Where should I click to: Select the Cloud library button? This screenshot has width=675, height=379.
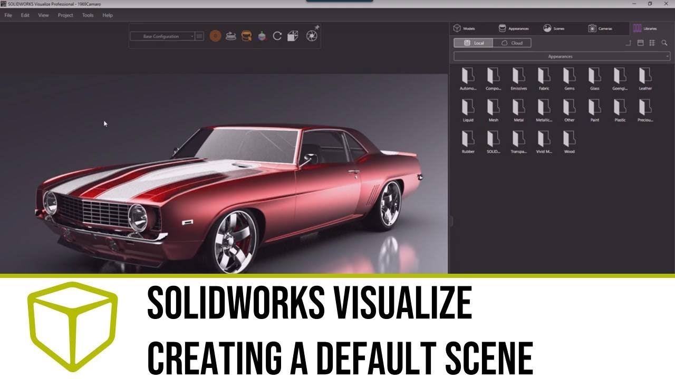pyautogui.click(x=512, y=43)
